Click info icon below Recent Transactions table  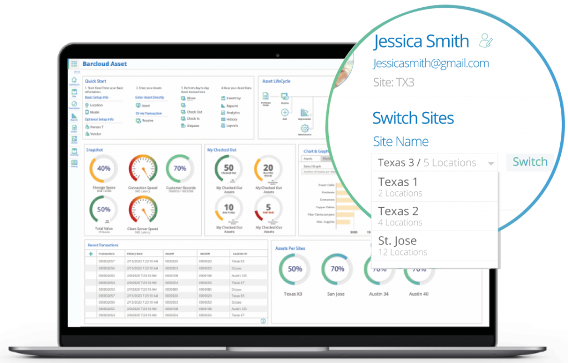[263, 321]
